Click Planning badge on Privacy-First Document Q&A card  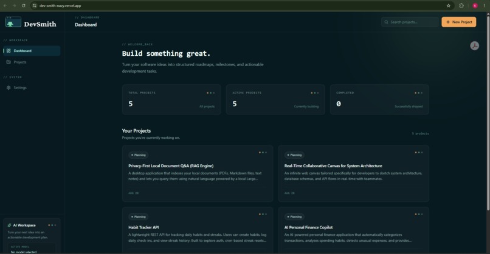point(138,155)
